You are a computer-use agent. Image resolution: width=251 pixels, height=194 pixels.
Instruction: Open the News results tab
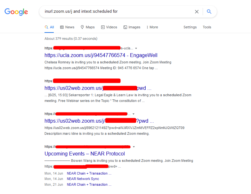(x=67, y=27)
